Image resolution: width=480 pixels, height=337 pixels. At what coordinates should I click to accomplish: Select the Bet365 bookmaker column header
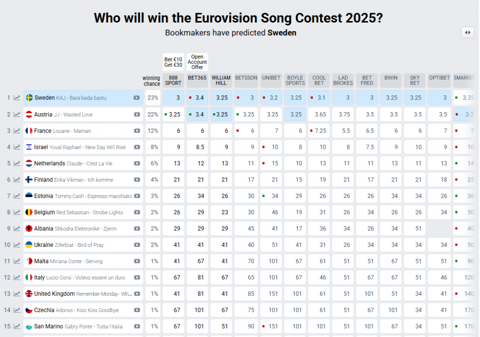tap(197, 78)
